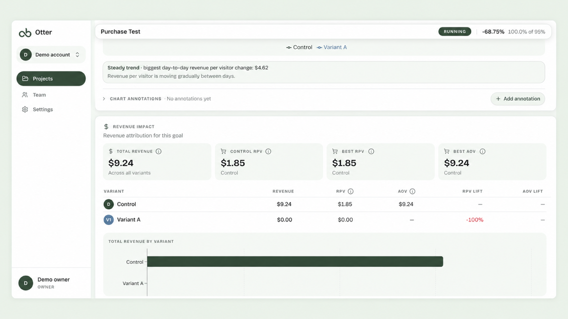Click the Revenue Impact dollar icon
568x319 pixels.
tap(106, 127)
